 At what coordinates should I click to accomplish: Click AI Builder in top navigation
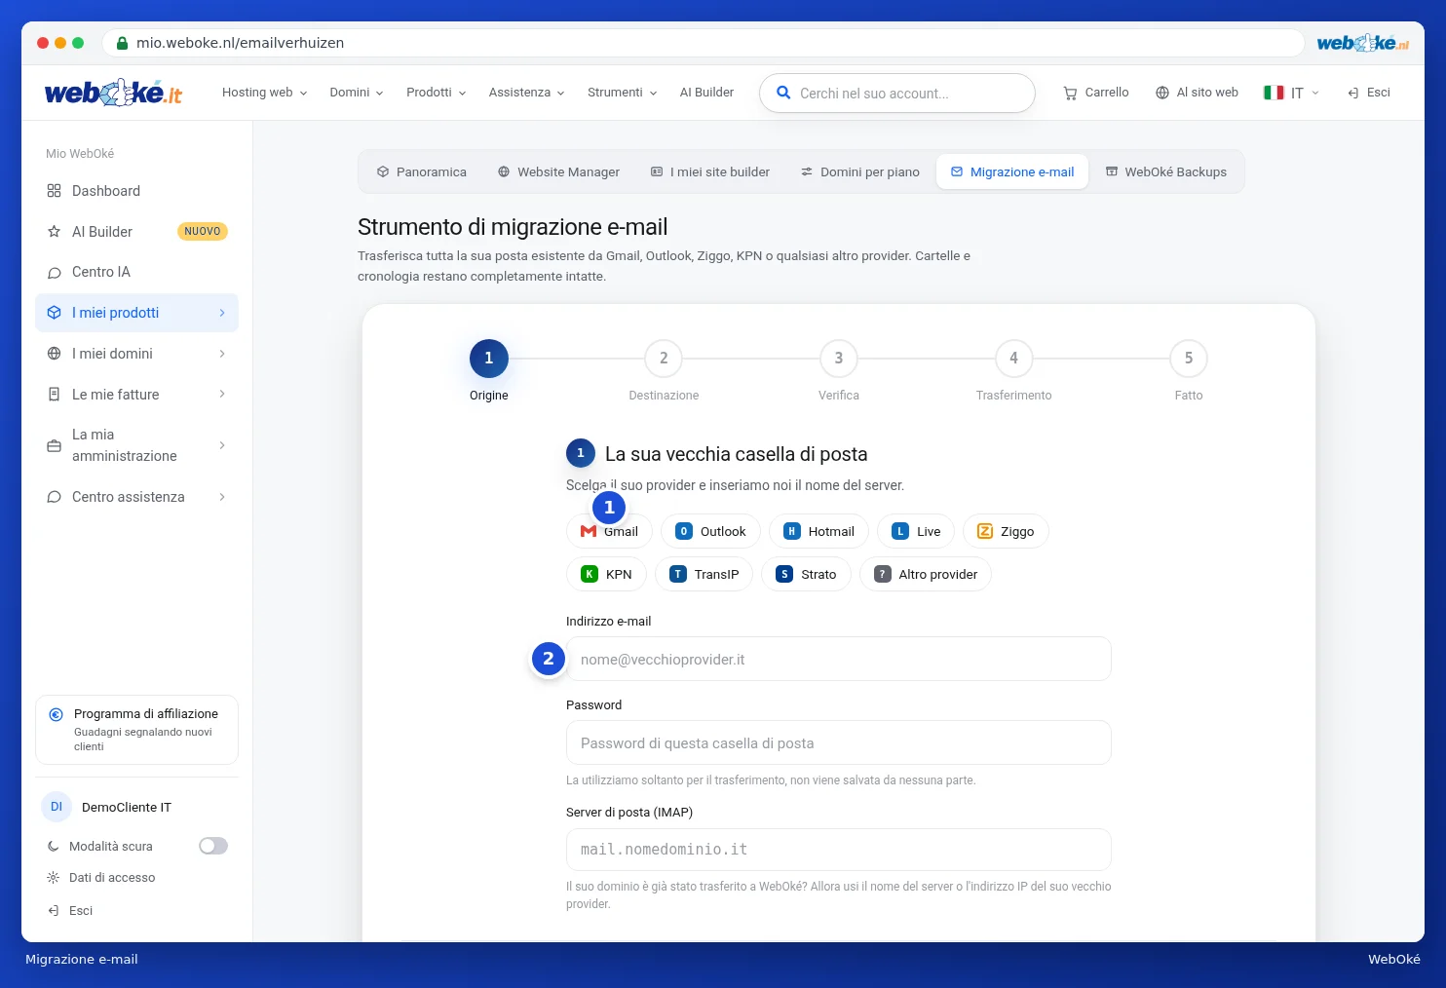[706, 93]
